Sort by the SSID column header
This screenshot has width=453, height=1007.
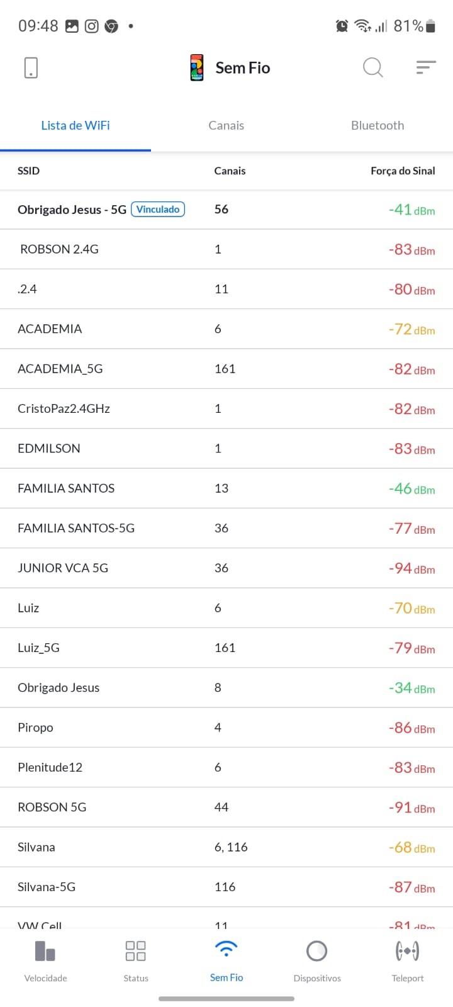click(28, 171)
